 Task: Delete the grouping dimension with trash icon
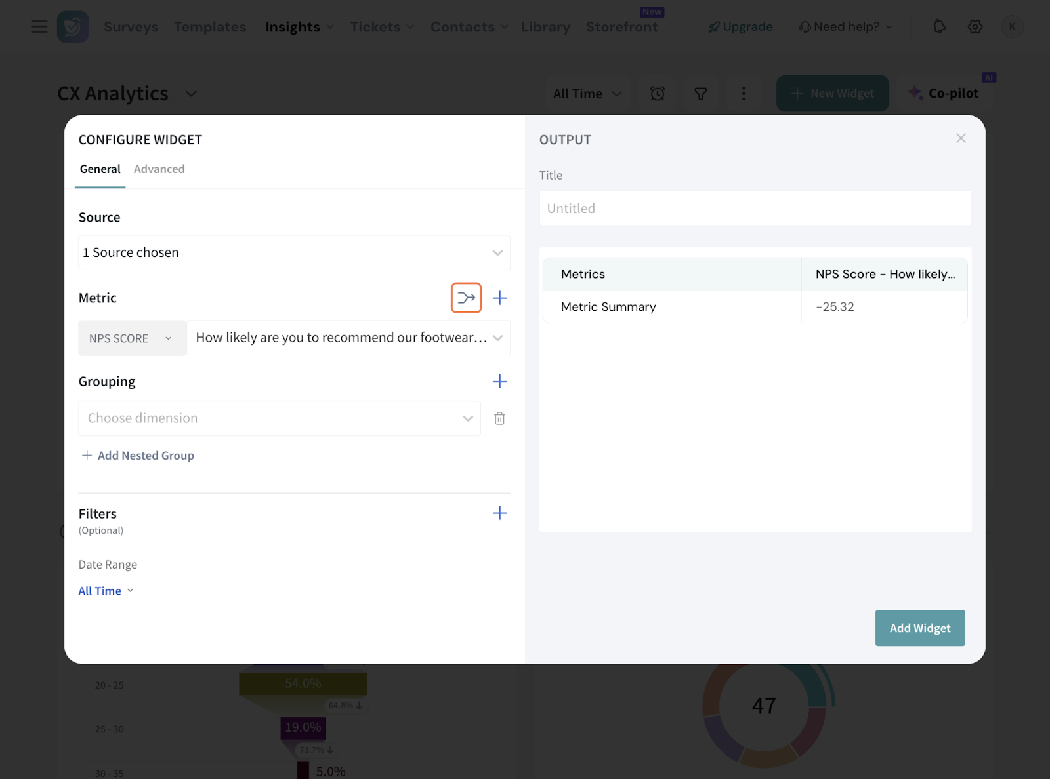(499, 418)
